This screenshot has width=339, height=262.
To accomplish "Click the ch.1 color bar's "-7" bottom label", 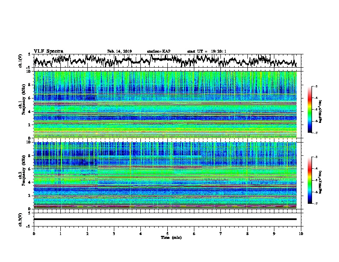I will (316, 133).
